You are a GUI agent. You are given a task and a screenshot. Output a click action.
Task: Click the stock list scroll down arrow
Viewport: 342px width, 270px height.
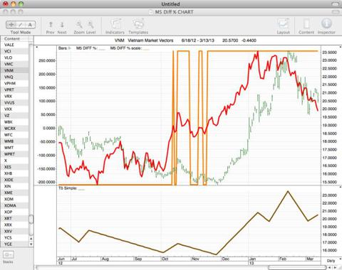coord(31,244)
